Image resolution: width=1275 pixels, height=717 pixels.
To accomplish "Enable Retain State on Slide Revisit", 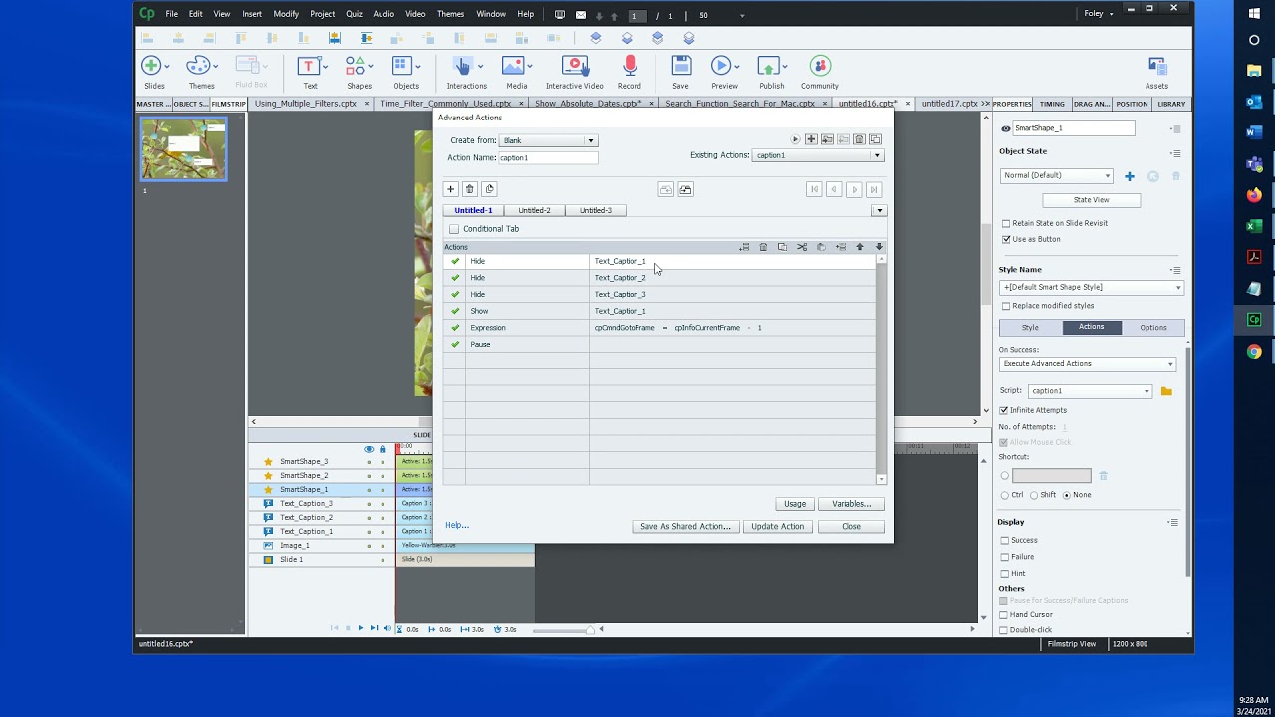I will coord(1005,223).
